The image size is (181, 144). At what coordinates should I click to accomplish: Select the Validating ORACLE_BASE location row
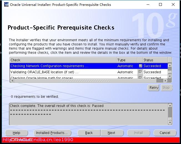click(89, 72)
